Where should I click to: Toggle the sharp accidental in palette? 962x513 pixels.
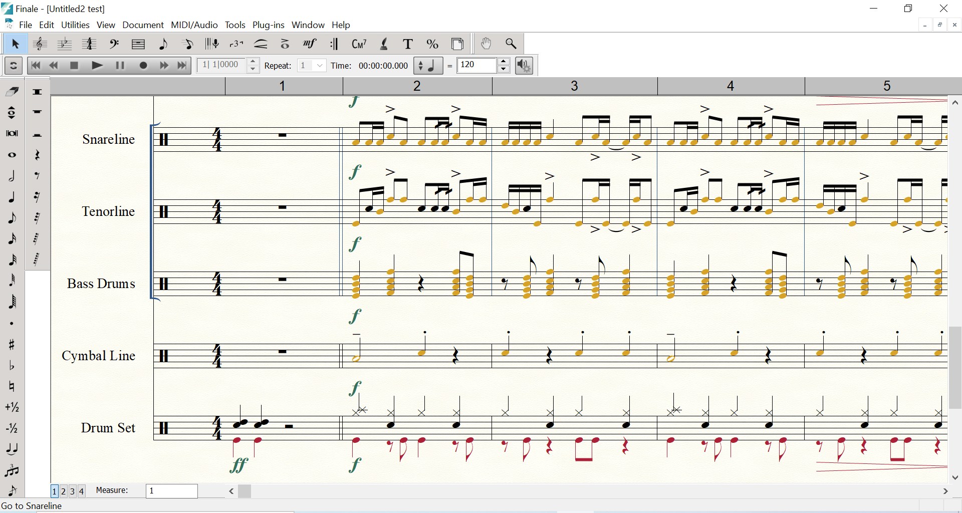pos(12,345)
